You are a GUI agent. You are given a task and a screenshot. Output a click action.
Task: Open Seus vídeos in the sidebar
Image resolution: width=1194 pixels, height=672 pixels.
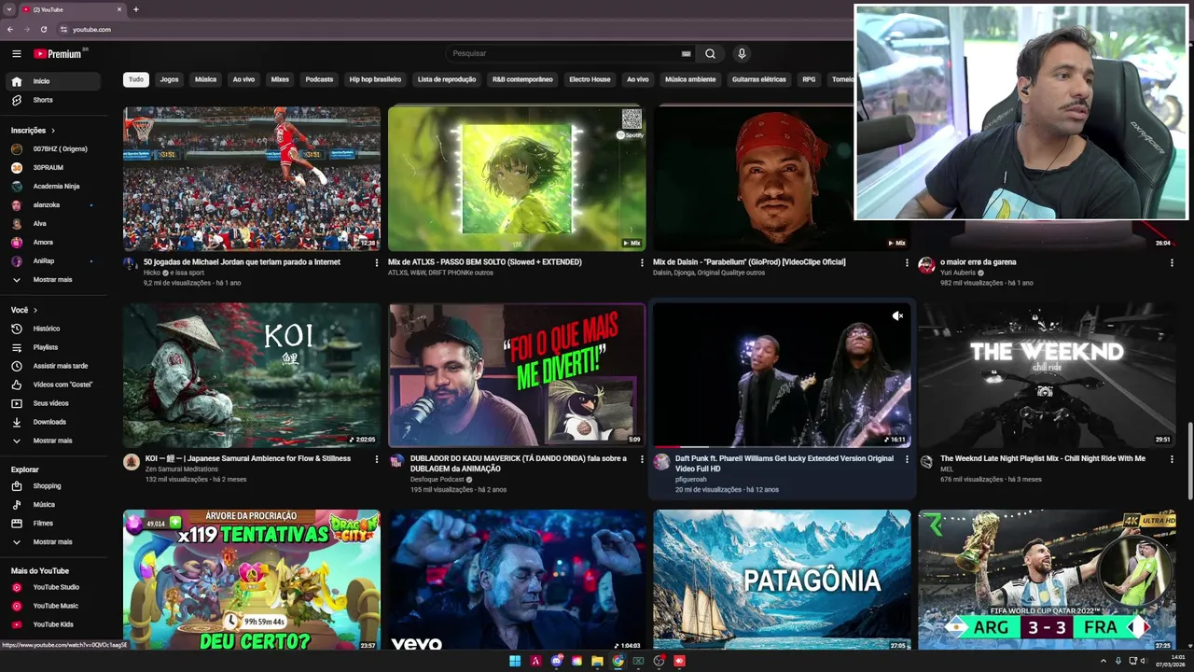point(54,403)
